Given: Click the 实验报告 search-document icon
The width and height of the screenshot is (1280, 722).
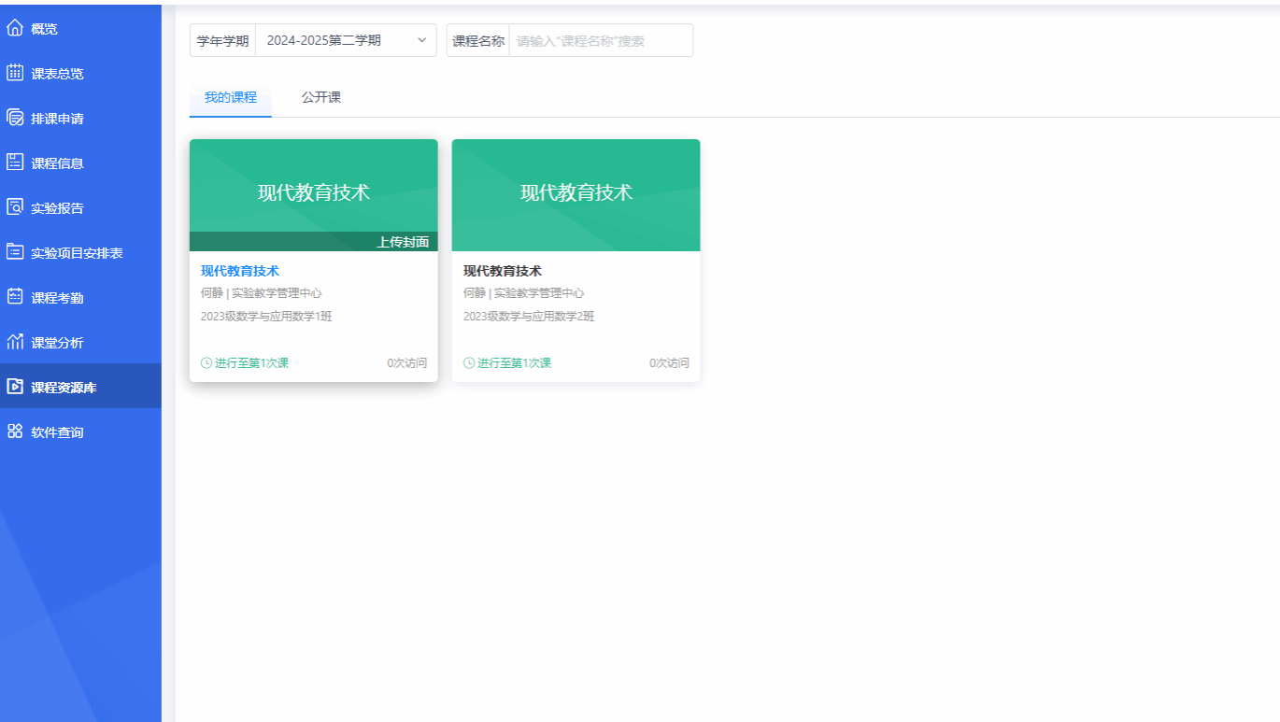Looking at the screenshot, I should click(15, 207).
